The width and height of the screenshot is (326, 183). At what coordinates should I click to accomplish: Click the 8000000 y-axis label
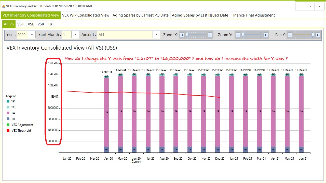coord(53,108)
